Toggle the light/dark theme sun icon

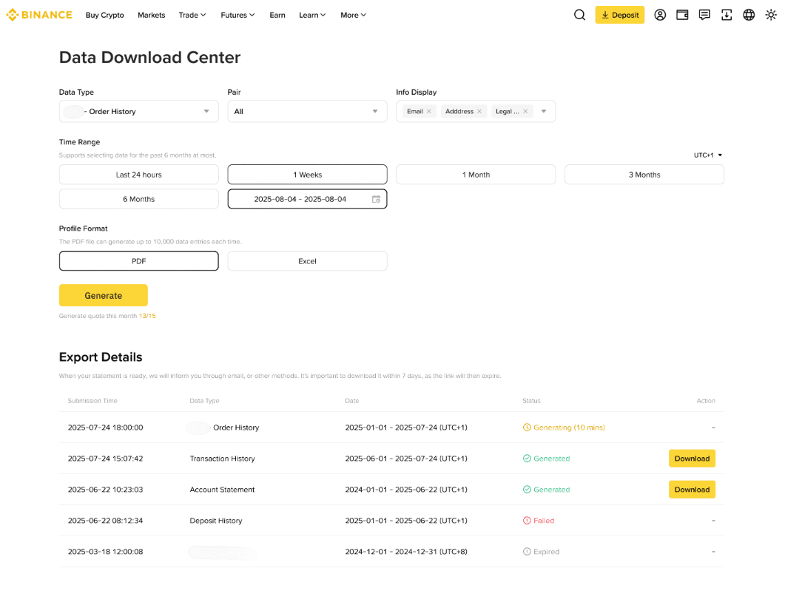tap(771, 15)
